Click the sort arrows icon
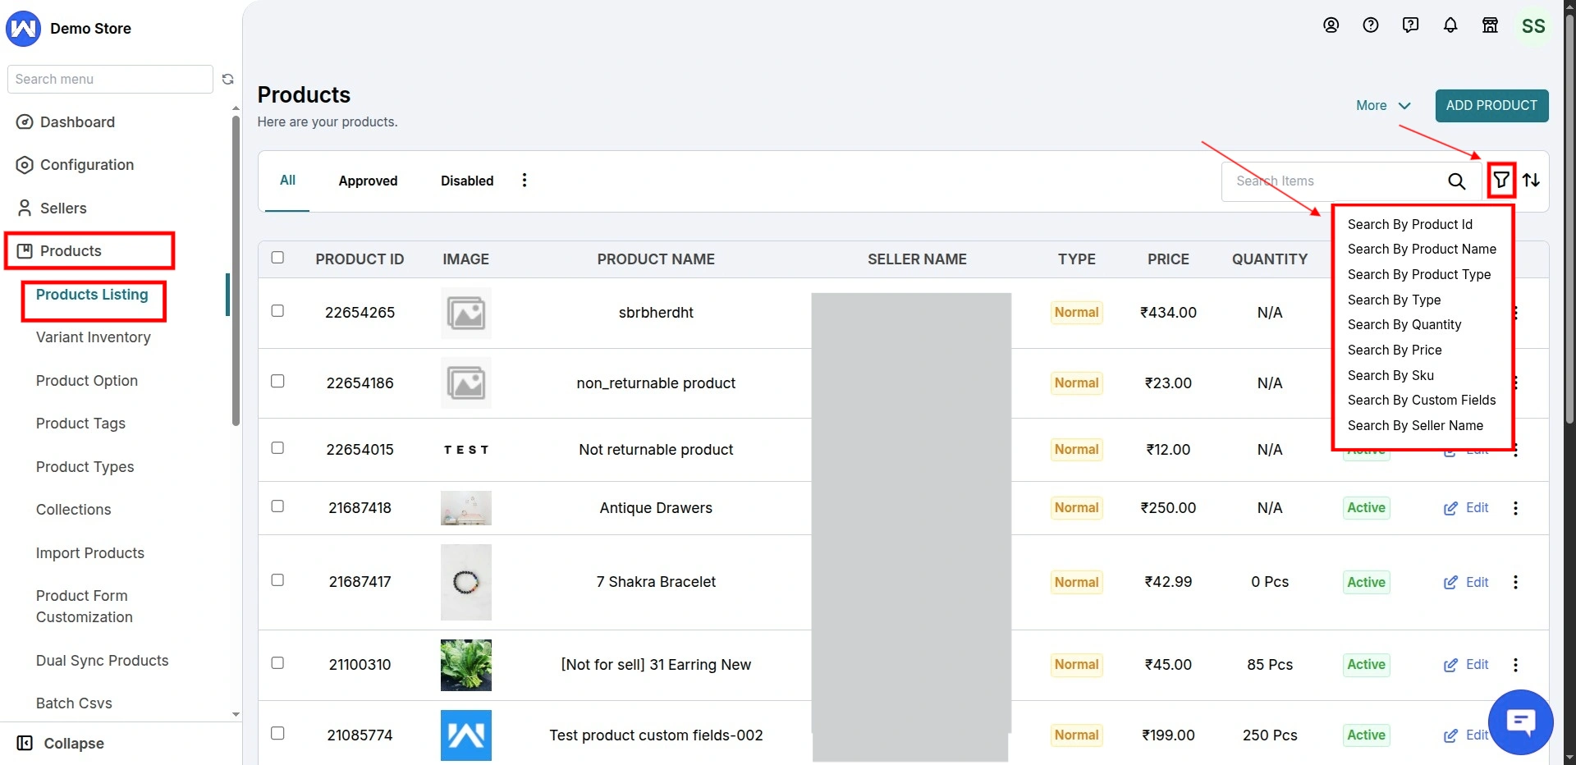Viewport: 1576px width, 765px height. click(1532, 181)
